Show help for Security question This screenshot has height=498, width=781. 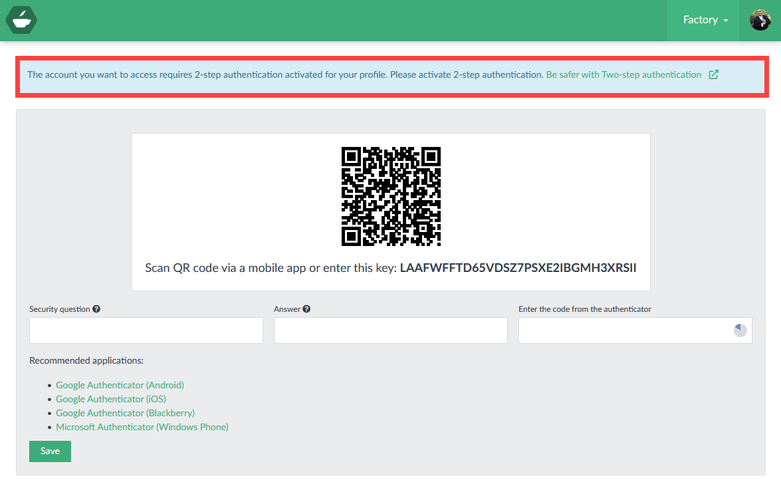coord(96,309)
